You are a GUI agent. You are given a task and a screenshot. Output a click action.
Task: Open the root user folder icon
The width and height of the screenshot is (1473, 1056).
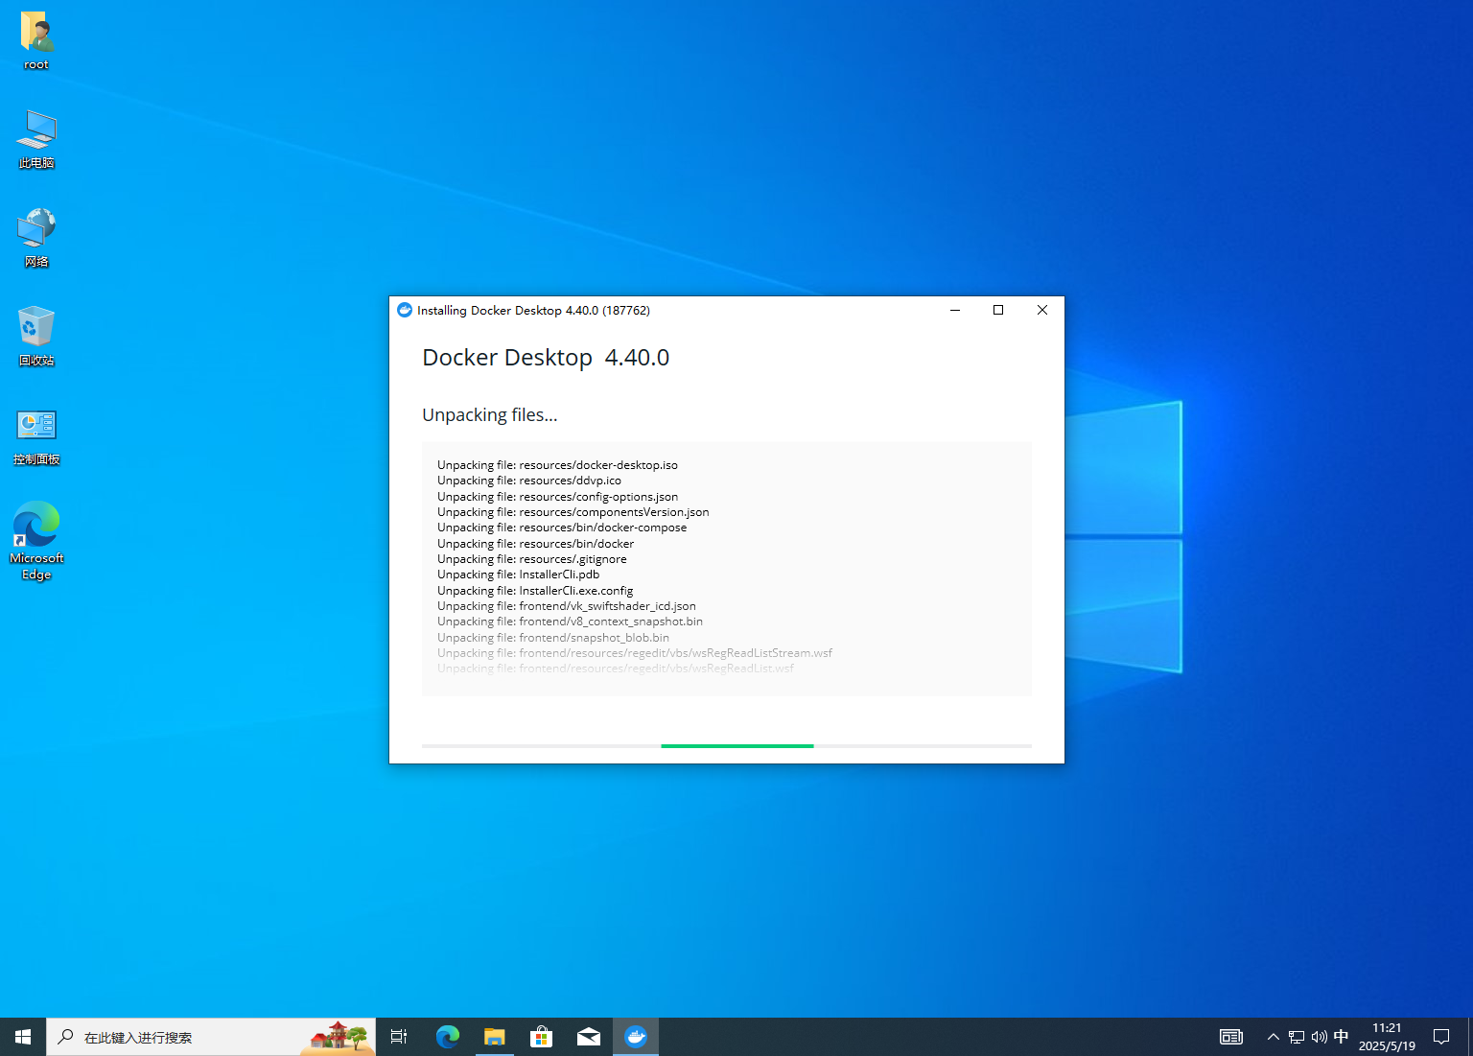click(x=36, y=40)
